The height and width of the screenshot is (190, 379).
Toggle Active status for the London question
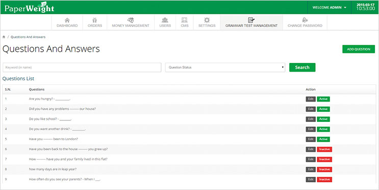click(x=323, y=139)
